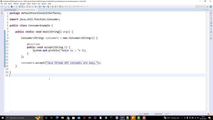Restore the Package Explorer minimized view icon
Screen dimensions: 213x120
tap(2, 13)
